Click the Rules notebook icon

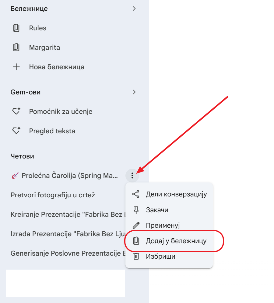coord(16,28)
